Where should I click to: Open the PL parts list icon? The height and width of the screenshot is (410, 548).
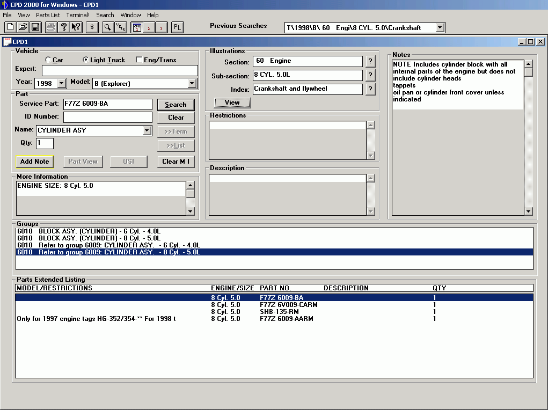177,27
